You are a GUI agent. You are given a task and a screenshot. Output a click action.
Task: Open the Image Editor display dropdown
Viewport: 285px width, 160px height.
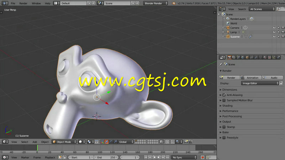coord(260,83)
